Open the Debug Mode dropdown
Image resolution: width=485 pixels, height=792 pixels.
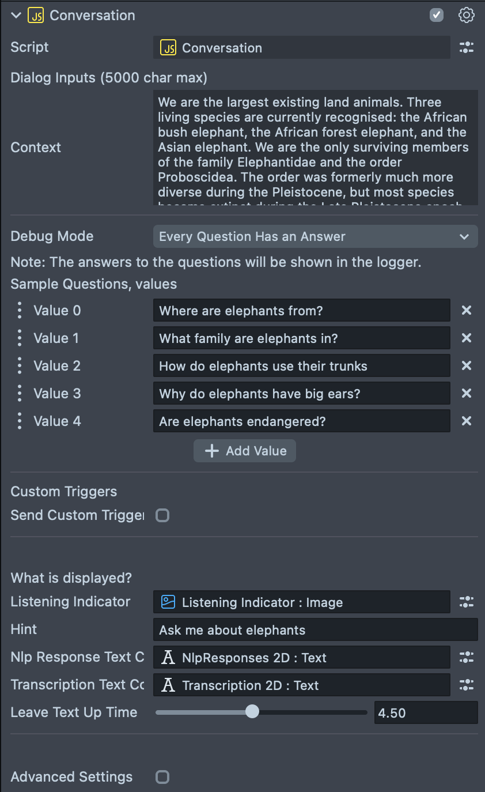315,237
